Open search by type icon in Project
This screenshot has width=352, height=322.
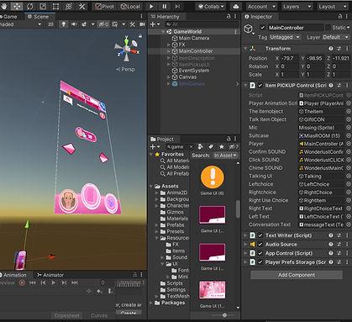pos(201,146)
